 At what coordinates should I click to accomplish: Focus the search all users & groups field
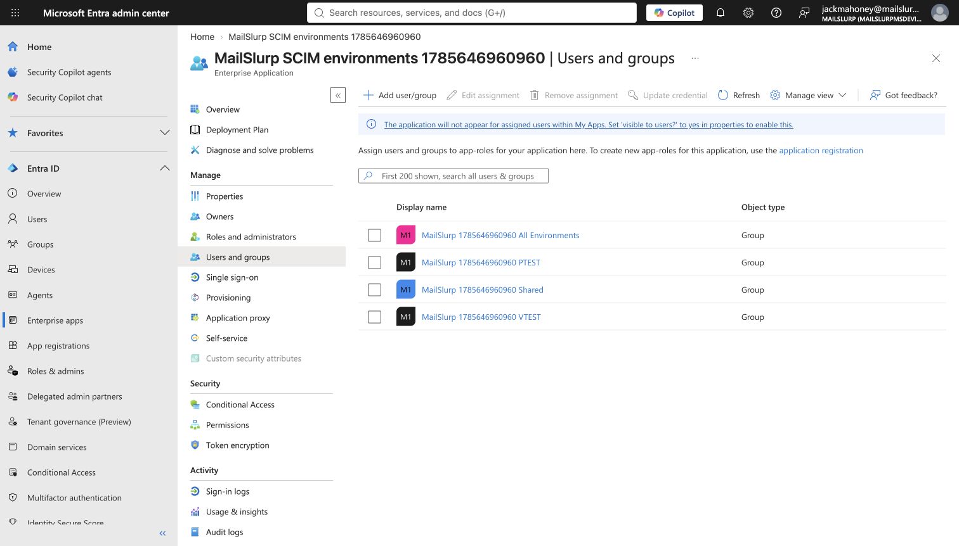tap(453, 175)
